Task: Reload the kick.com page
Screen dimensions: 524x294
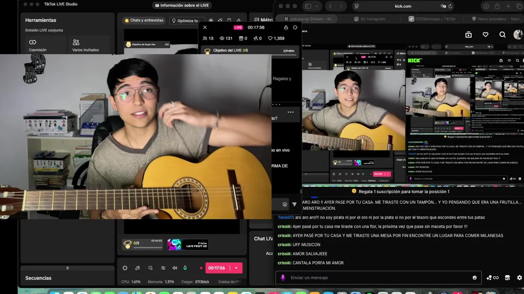Action: tap(450, 6)
